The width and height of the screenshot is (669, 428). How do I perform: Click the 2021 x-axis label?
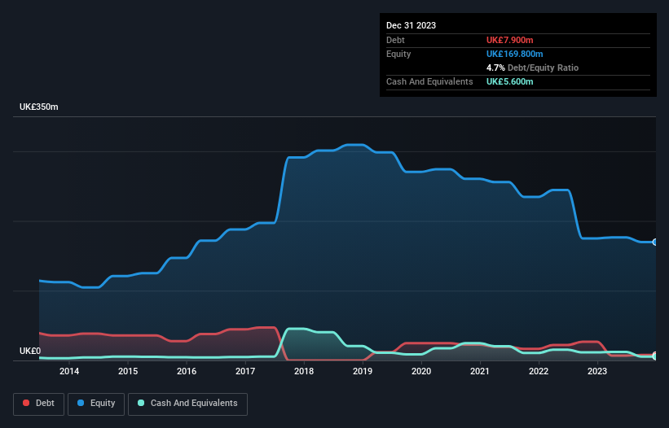pos(480,371)
